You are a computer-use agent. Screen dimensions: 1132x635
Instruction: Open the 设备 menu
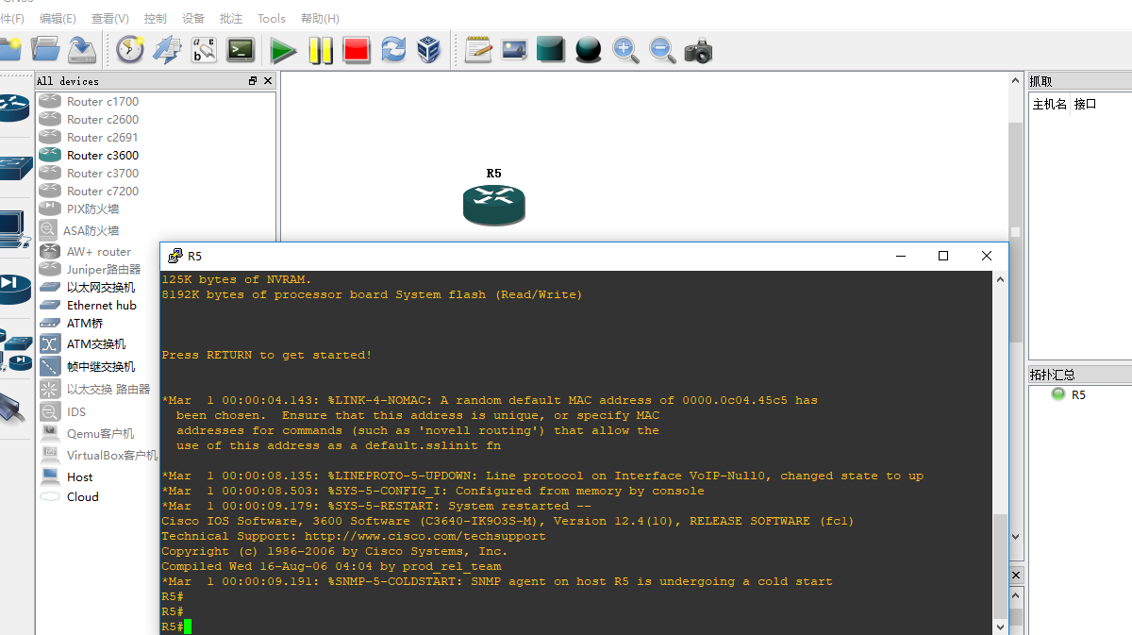point(193,18)
